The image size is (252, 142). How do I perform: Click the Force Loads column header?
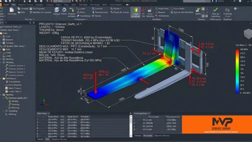coord(154,117)
